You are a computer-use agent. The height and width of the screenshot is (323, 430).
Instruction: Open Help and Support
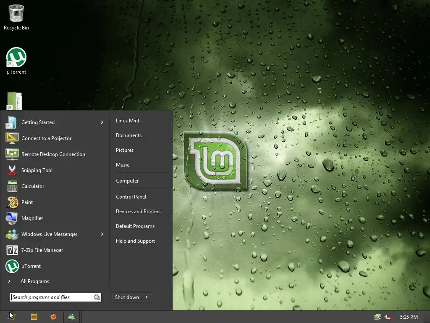pos(135,241)
